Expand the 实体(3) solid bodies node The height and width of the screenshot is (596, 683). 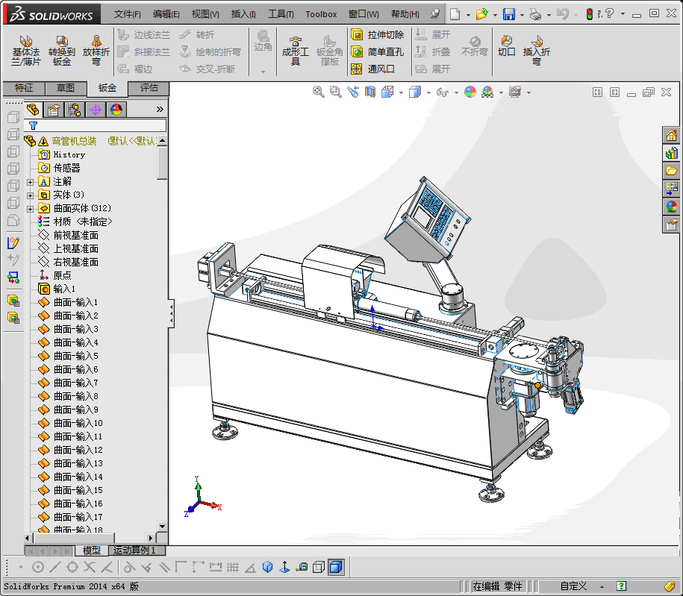30,195
